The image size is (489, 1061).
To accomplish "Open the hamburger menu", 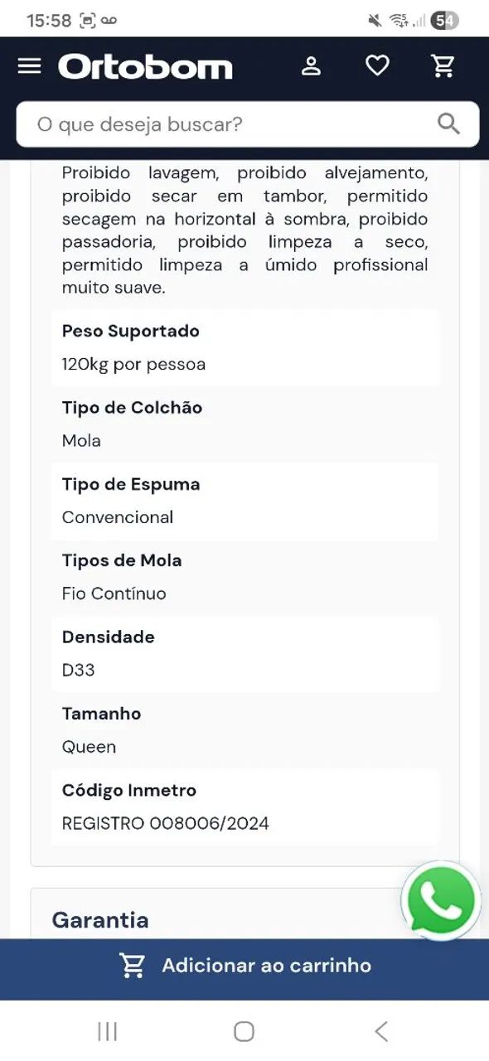I will [29, 66].
